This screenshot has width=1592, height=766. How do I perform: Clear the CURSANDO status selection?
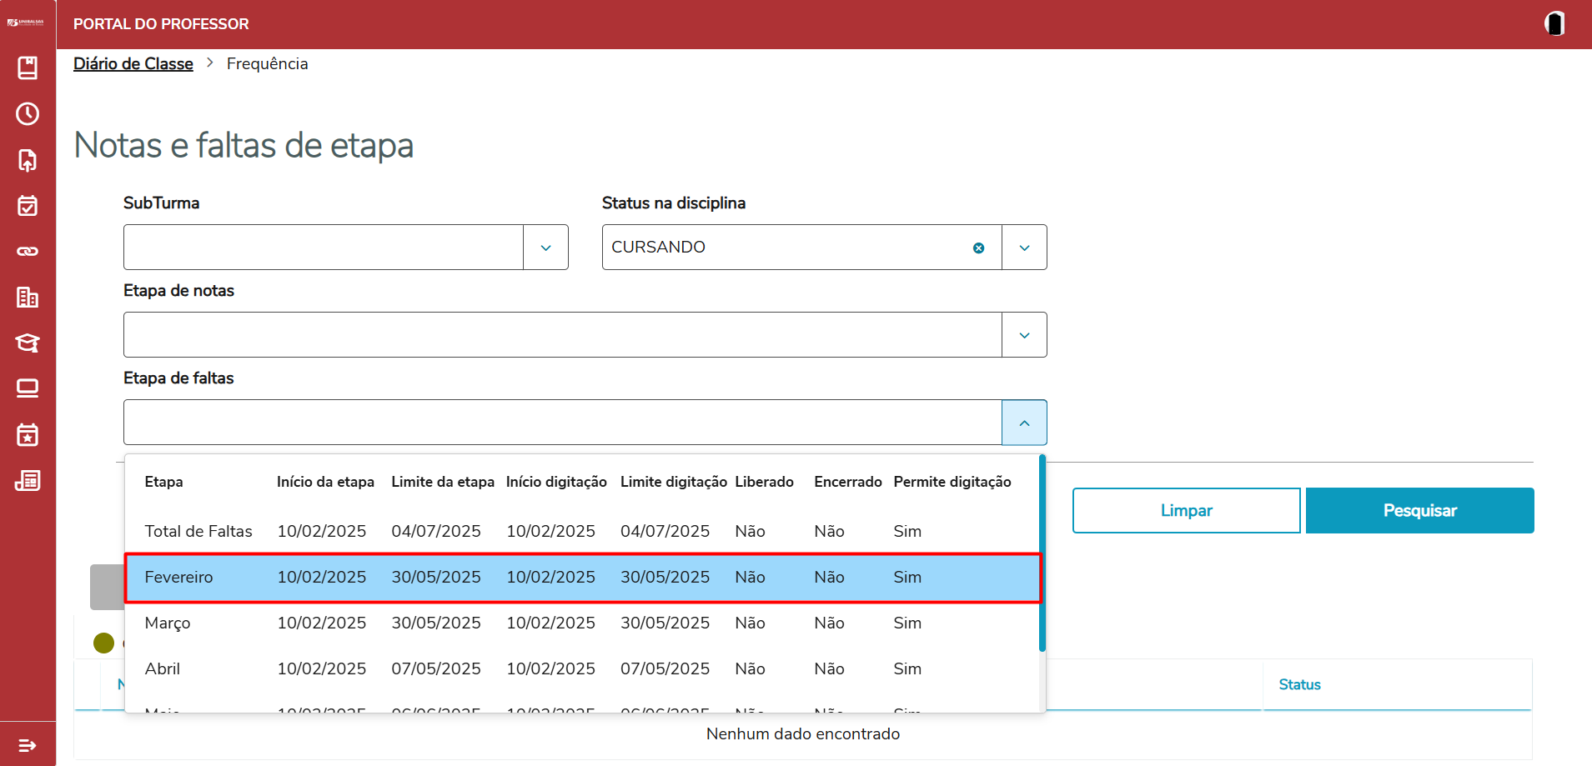(x=978, y=248)
